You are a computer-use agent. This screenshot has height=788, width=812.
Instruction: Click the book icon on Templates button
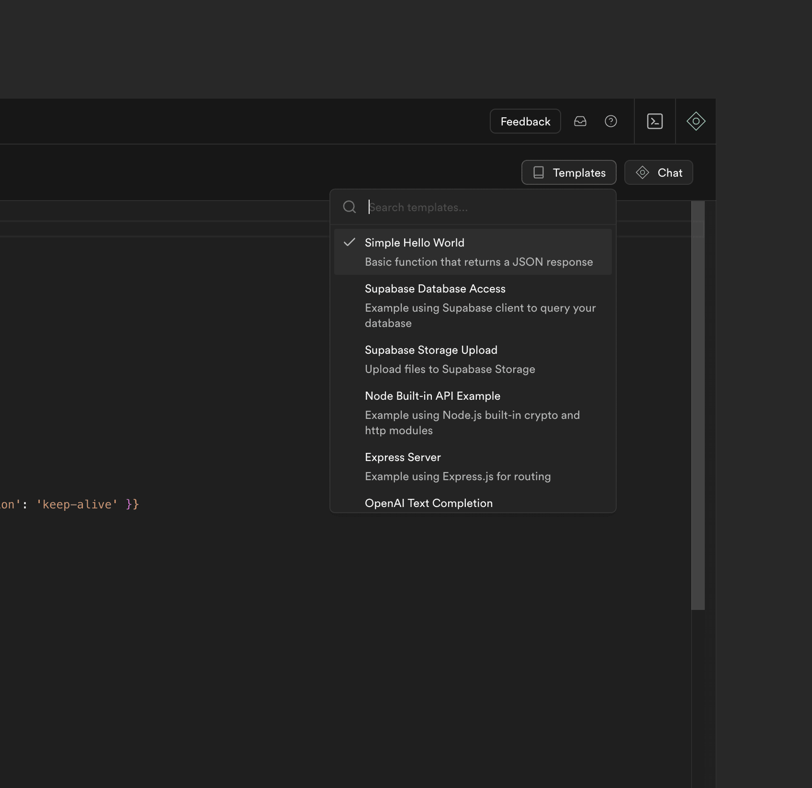point(539,172)
